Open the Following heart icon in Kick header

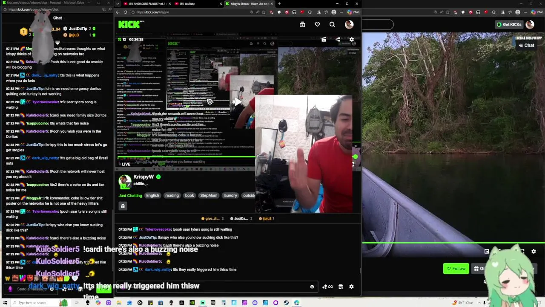coord(317,25)
